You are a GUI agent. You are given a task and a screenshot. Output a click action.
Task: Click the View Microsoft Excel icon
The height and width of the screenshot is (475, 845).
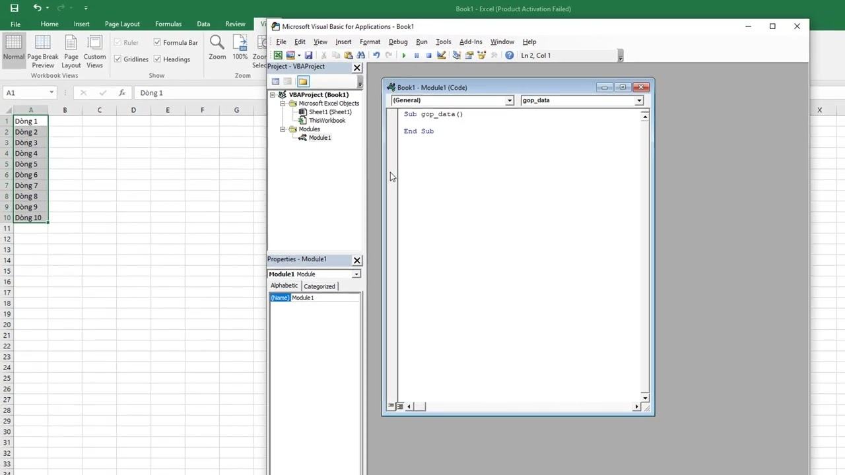pyautogui.click(x=278, y=55)
